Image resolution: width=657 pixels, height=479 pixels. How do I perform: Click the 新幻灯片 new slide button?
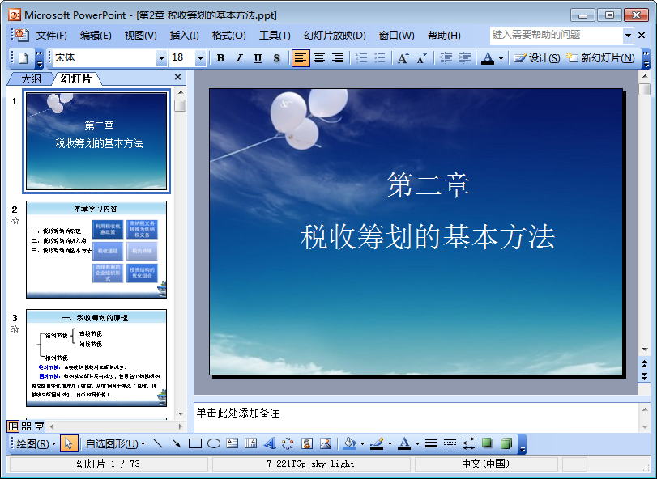click(601, 57)
